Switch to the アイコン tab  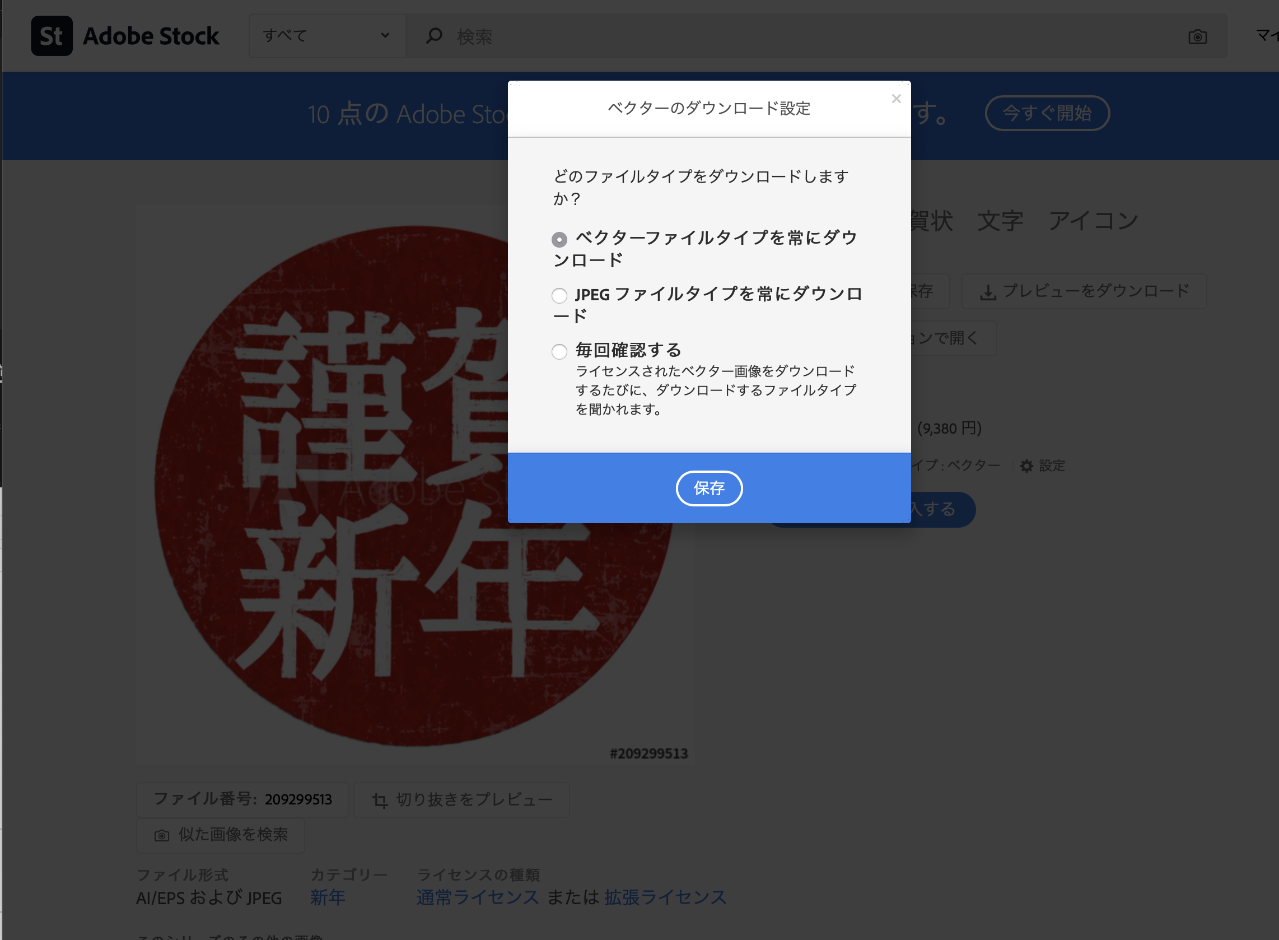coord(1093,221)
